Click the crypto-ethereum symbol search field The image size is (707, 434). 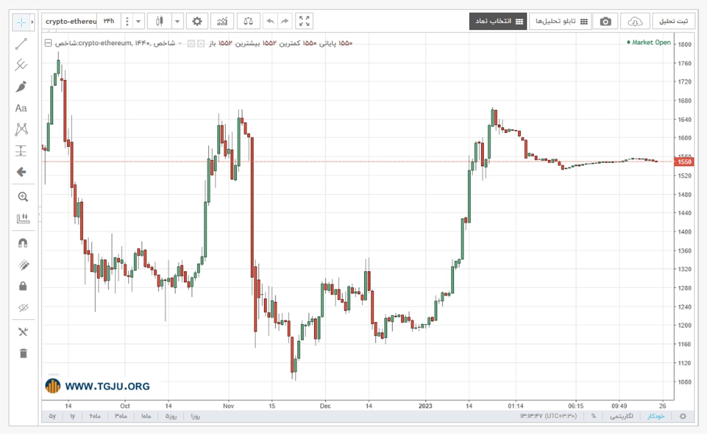click(70, 21)
